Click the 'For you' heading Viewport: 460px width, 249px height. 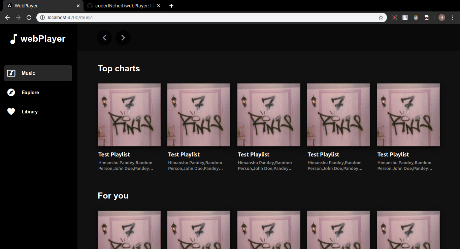click(x=113, y=196)
